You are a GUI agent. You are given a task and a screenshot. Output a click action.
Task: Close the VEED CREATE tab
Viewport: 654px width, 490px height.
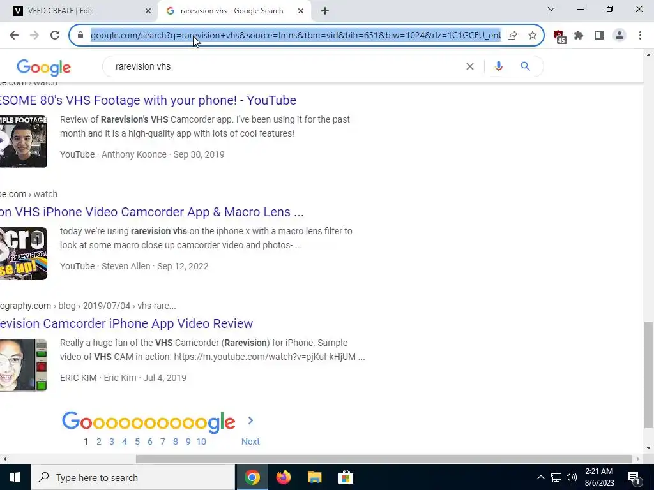[x=148, y=11]
